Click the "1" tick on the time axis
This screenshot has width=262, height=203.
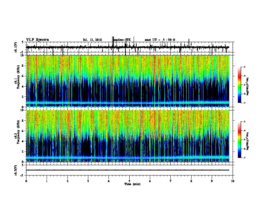point(47,181)
